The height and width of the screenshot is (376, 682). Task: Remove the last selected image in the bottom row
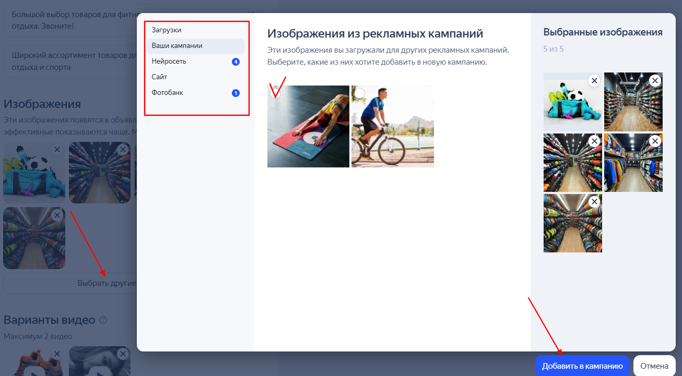[594, 202]
